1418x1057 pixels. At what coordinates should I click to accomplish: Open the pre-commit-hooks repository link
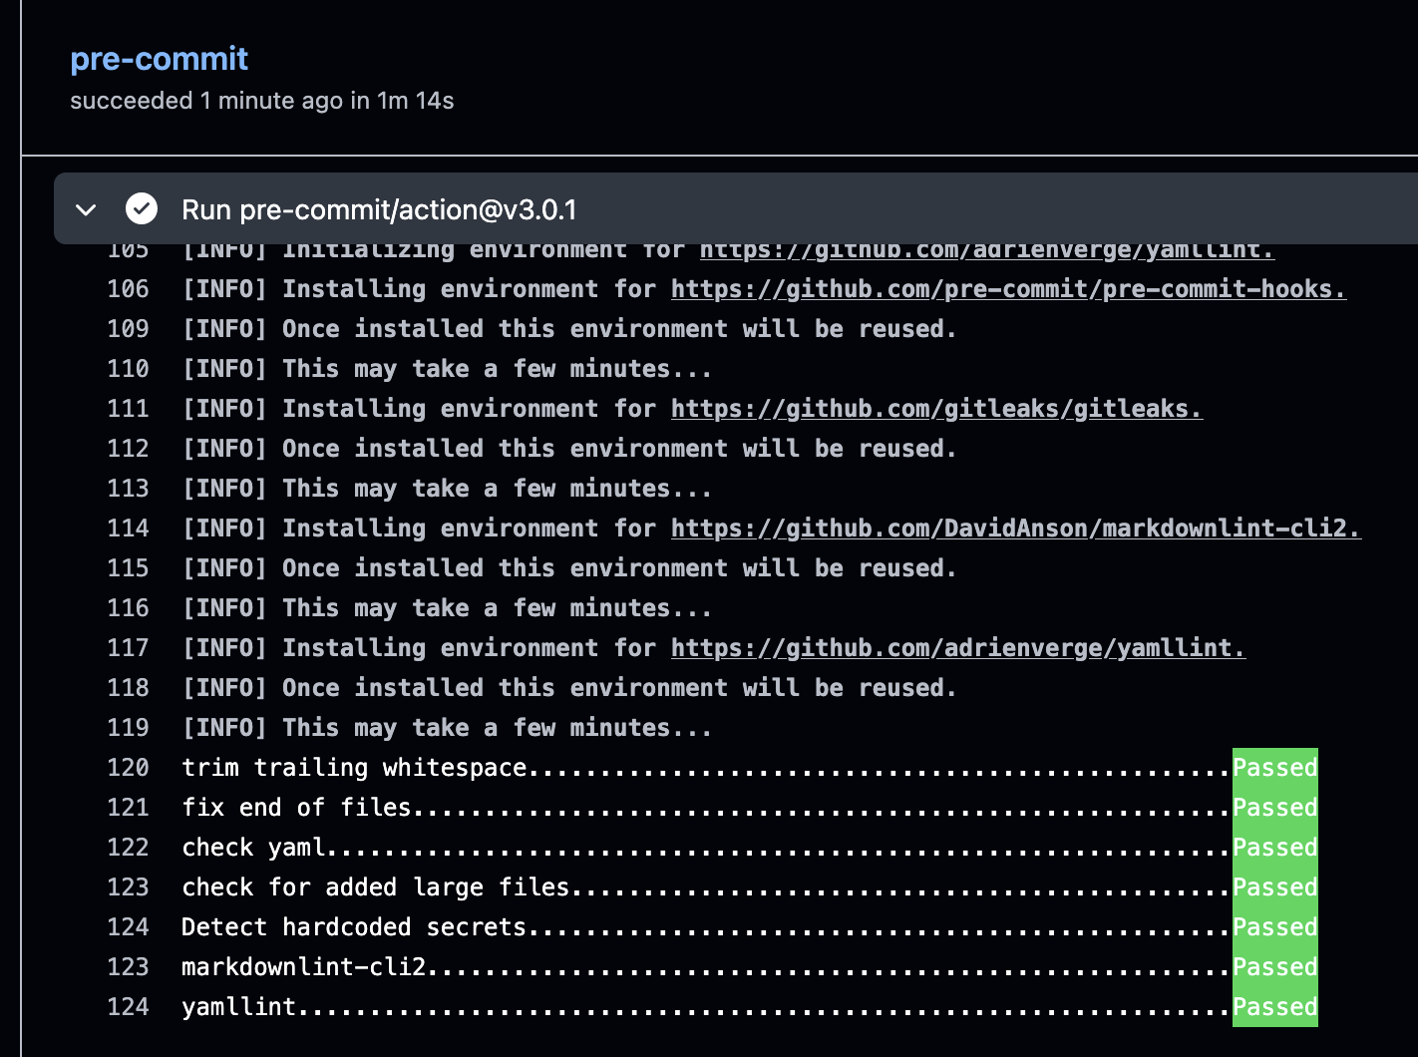1007,288
